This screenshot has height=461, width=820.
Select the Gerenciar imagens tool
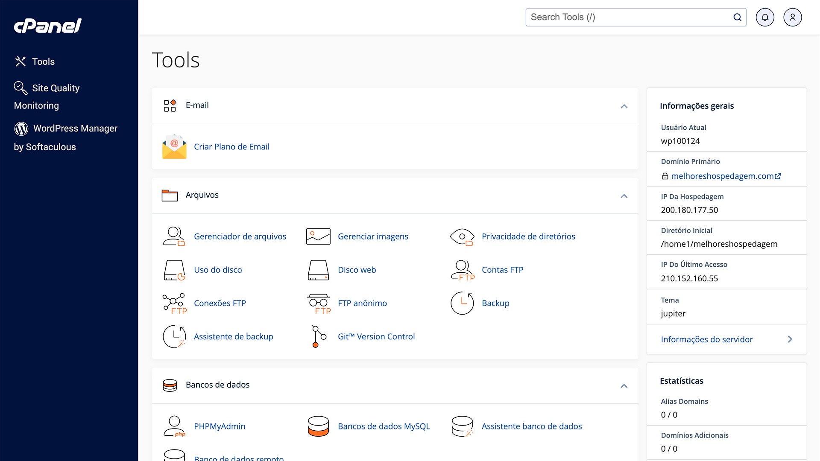pyautogui.click(x=373, y=236)
